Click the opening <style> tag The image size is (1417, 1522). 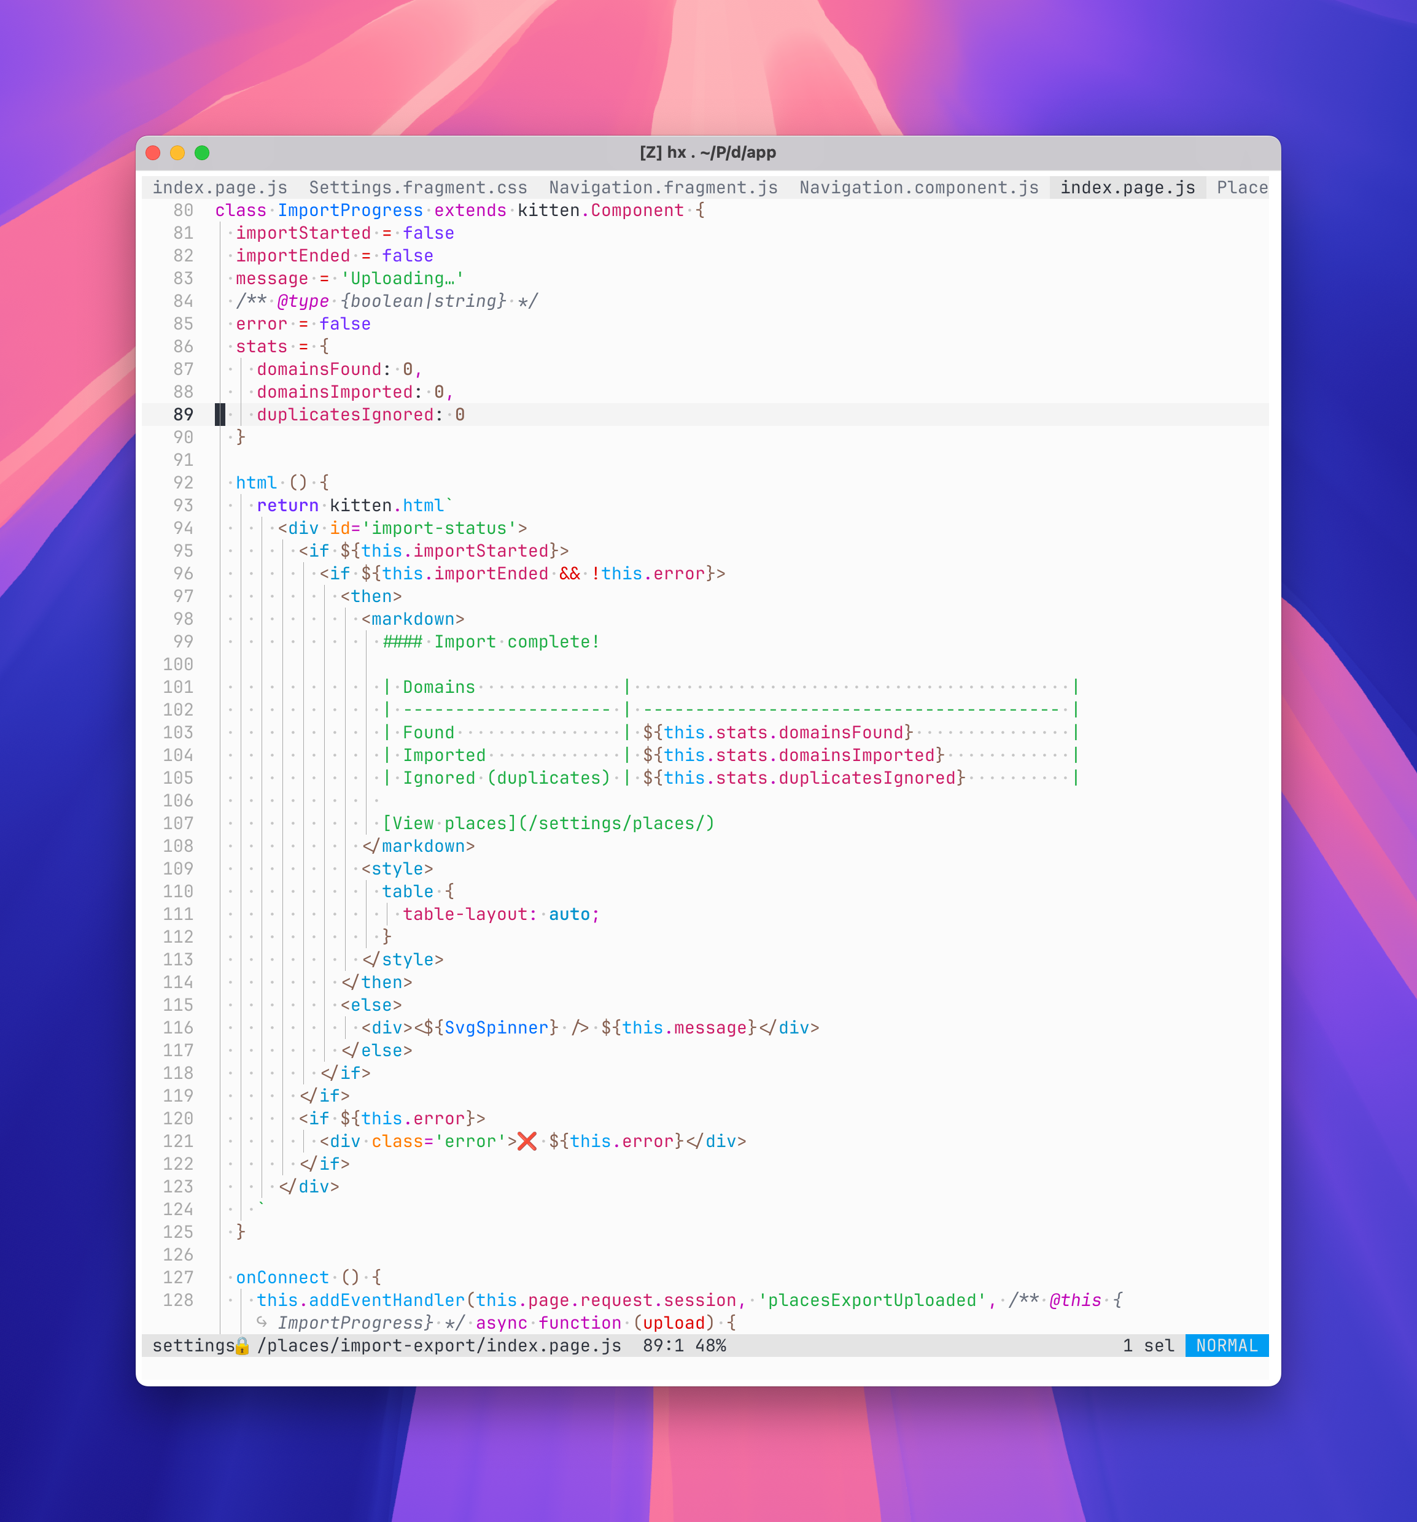coord(397,869)
